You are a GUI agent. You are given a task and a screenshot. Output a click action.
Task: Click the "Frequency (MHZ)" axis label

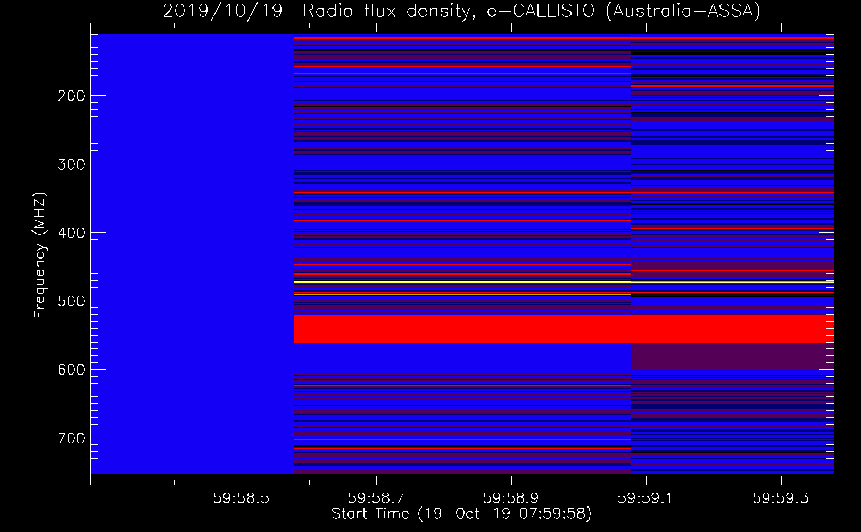(x=40, y=255)
